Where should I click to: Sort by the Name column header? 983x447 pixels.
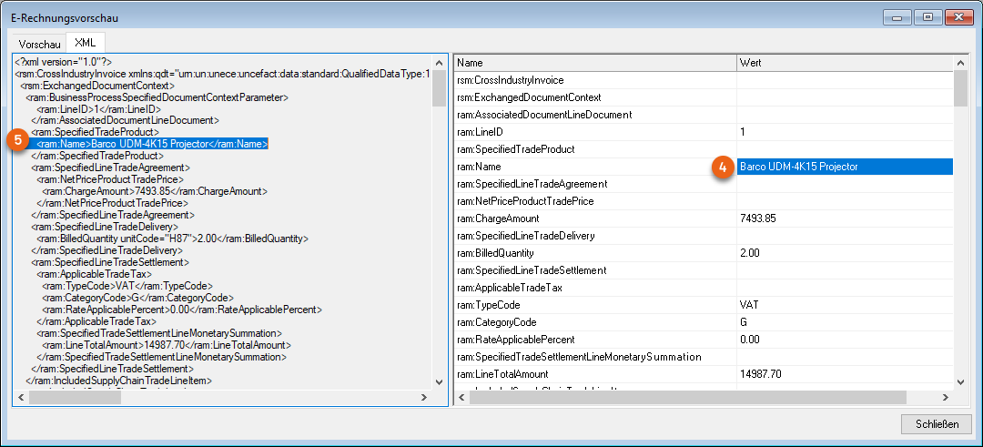pyautogui.click(x=593, y=63)
